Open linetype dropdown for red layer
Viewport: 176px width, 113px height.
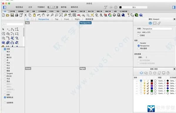(162, 83)
